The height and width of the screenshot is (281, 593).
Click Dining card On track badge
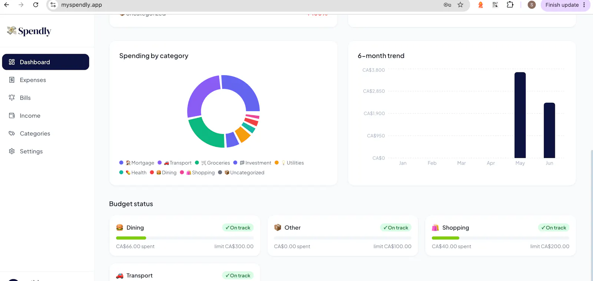click(x=238, y=228)
